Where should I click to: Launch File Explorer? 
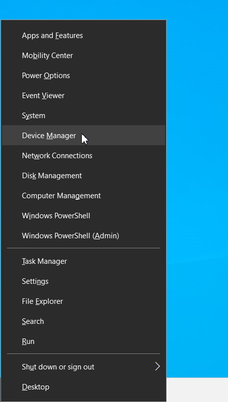[x=83, y=301]
